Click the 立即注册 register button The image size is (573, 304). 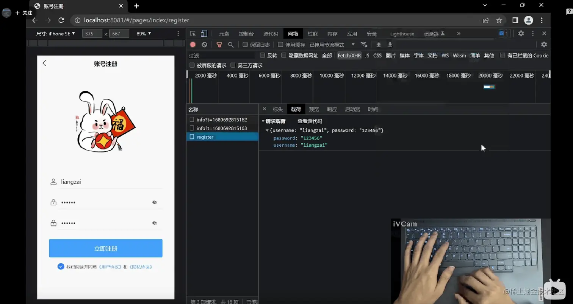point(105,248)
